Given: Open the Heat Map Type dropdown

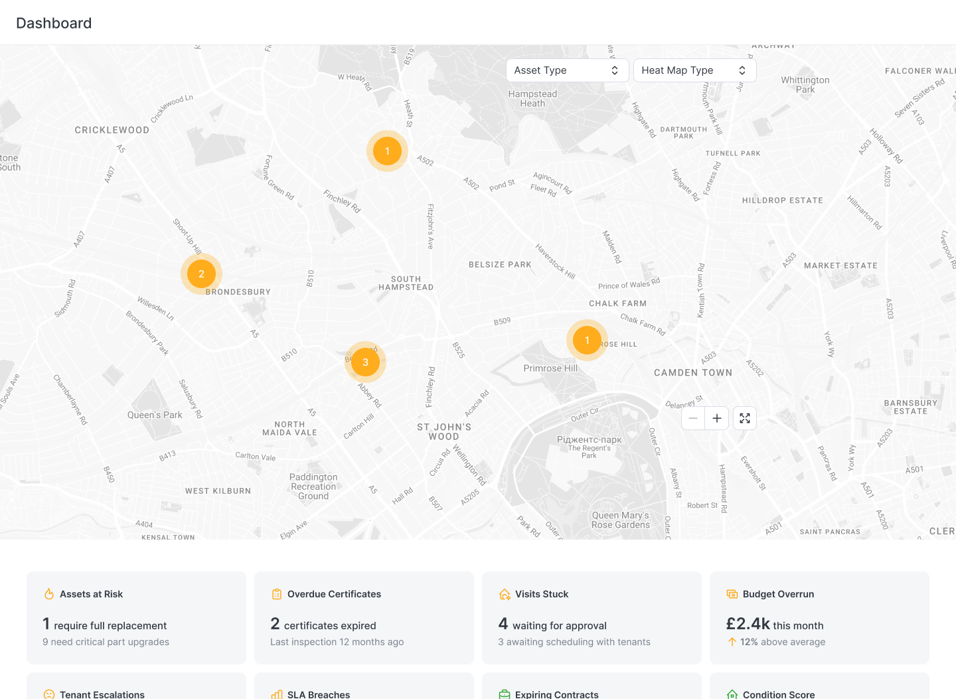Looking at the screenshot, I should pyautogui.click(x=694, y=70).
